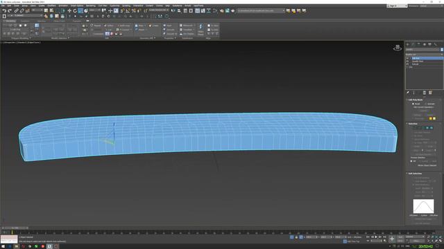The height and width of the screenshot is (249, 444).
Task: Select the Model radio button
Action: pyautogui.click(x=413, y=104)
